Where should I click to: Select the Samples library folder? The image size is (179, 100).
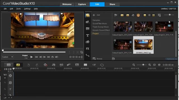pos(96,20)
